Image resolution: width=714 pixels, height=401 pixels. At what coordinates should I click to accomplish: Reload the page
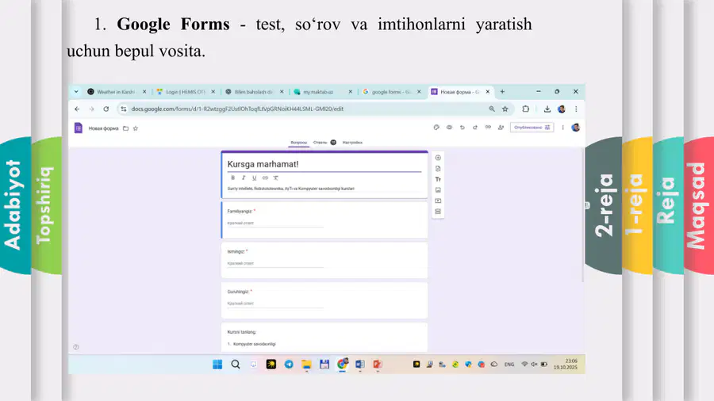click(x=106, y=109)
